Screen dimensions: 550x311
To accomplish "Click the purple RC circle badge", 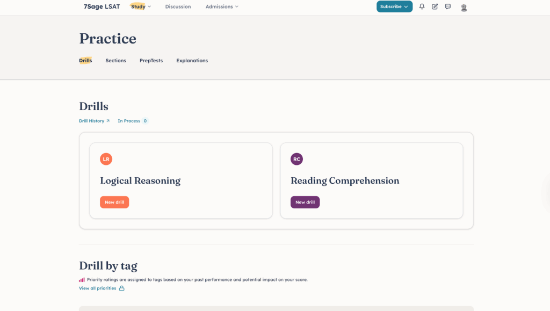I will pyautogui.click(x=296, y=159).
